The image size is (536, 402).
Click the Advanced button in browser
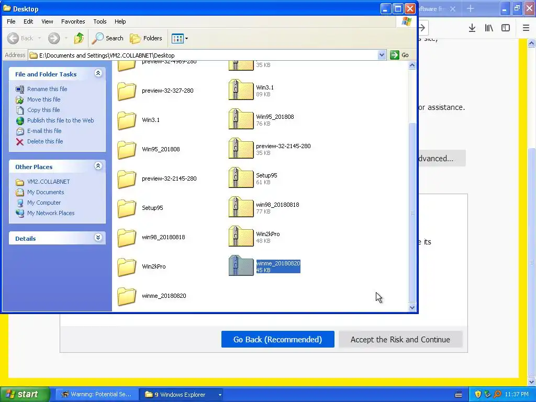(442, 158)
